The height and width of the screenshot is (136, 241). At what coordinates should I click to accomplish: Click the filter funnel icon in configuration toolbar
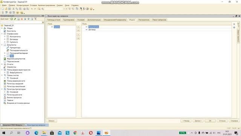coord(35,19)
